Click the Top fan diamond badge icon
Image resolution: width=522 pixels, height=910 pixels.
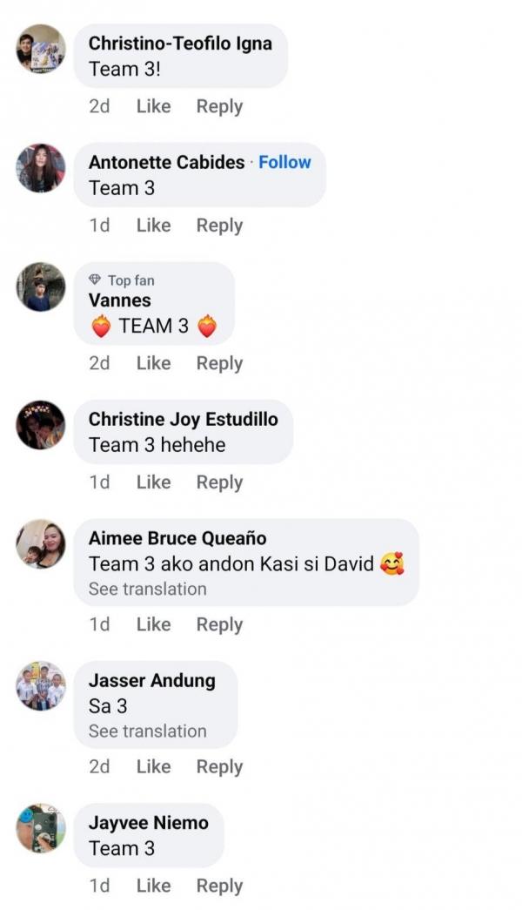click(95, 280)
